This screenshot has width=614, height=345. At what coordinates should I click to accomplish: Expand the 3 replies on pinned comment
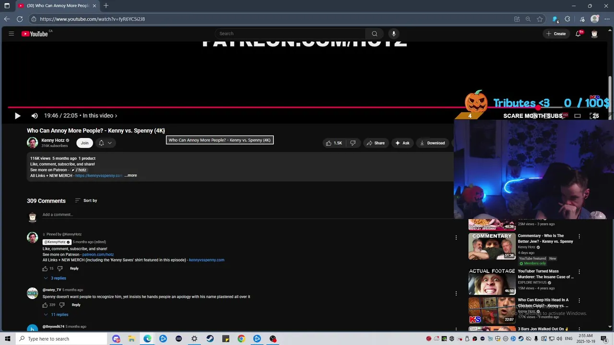(55, 278)
